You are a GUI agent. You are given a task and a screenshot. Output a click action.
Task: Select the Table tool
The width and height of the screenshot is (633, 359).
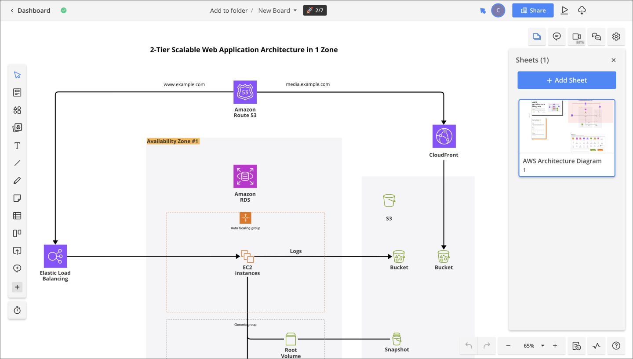[x=17, y=216]
